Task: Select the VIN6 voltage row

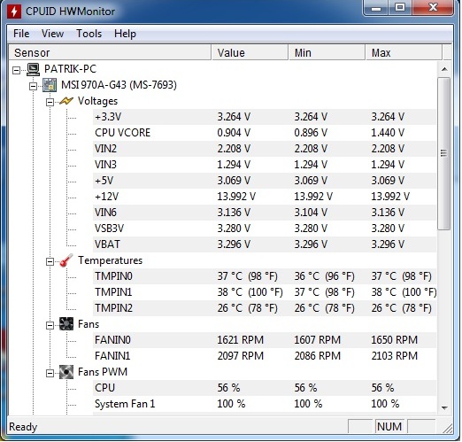Action: click(265, 213)
